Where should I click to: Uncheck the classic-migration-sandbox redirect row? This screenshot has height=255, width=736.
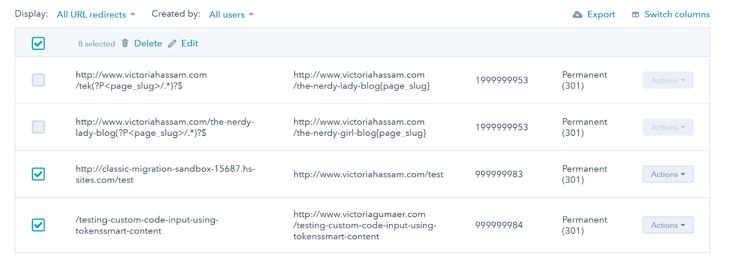point(38,174)
